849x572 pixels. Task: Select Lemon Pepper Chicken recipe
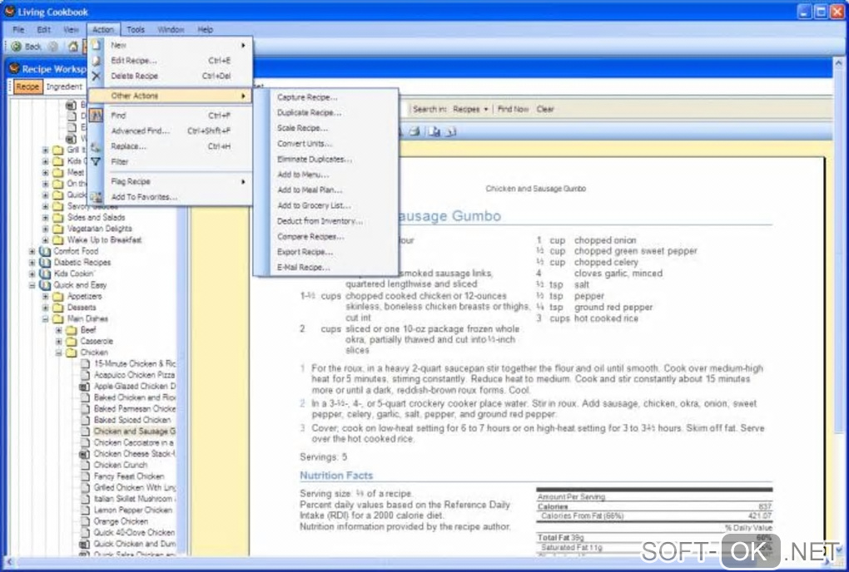(x=132, y=510)
